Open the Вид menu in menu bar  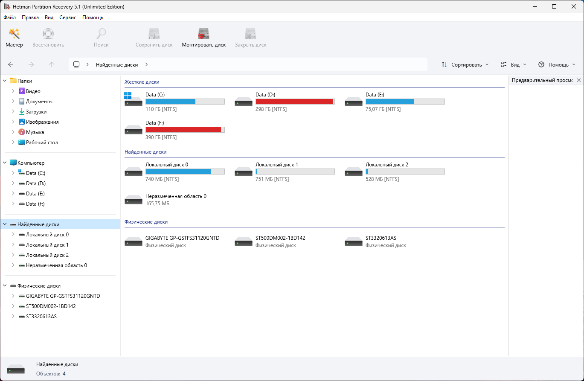[49, 17]
